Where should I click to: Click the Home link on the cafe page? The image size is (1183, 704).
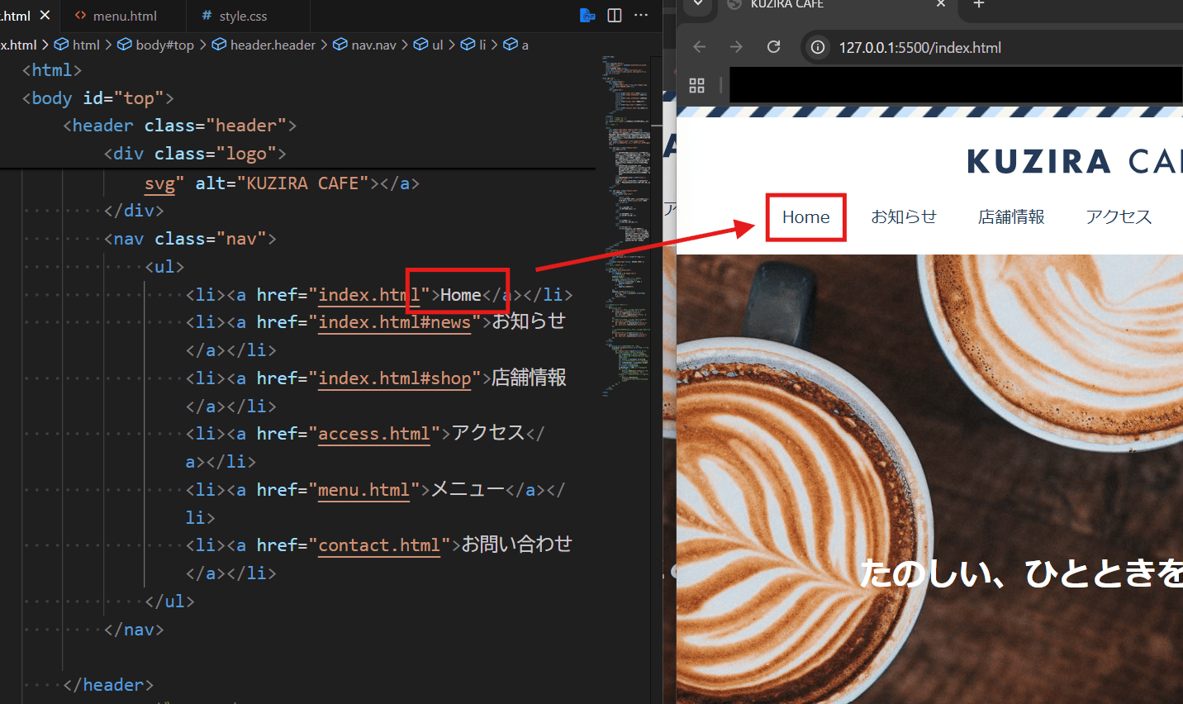click(805, 216)
